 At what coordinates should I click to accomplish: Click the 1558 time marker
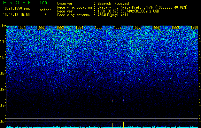coord(156,28)
